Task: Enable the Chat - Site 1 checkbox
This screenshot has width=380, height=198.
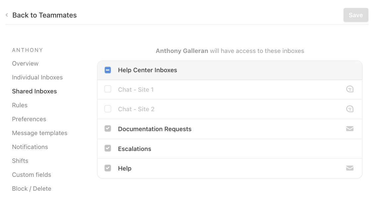Action: click(x=107, y=89)
